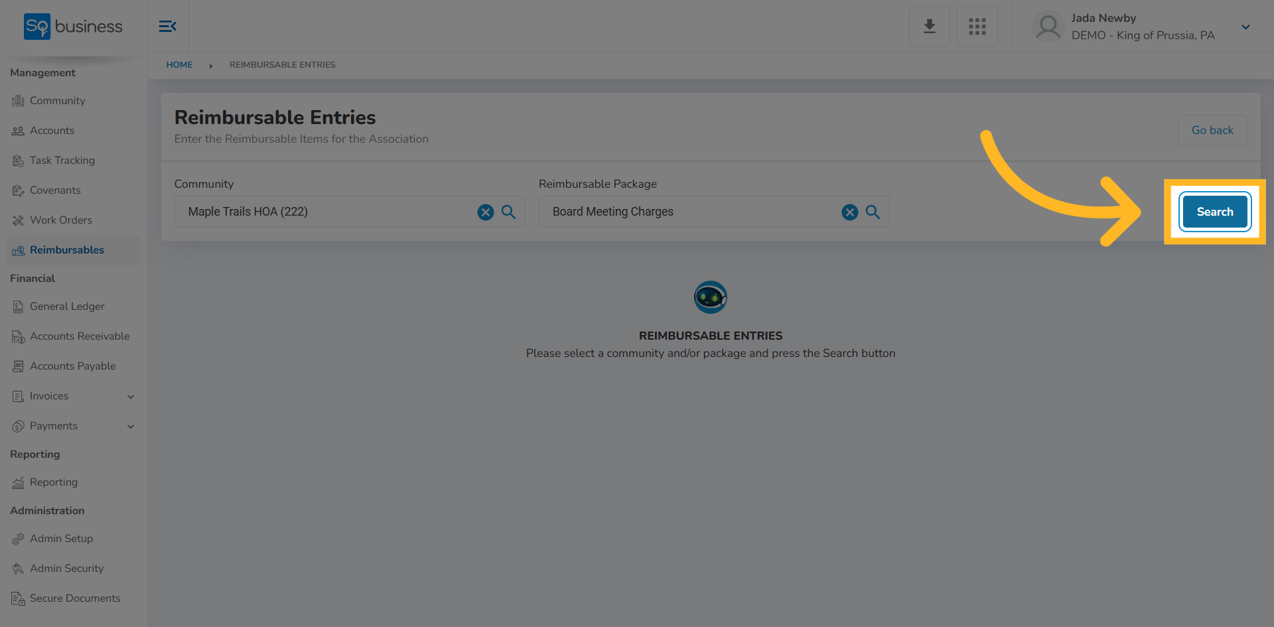Go to Accounts Receivable
Viewport: 1274px width, 627px height.
[x=80, y=336]
